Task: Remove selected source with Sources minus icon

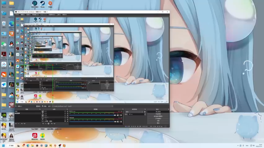Action: point(46,124)
